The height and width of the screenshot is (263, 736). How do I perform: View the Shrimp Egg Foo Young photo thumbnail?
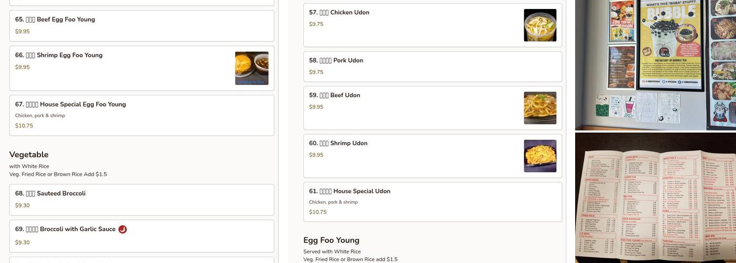(252, 68)
